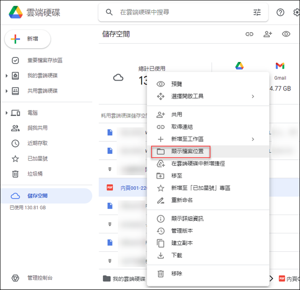Expand 我的雲端硬碟 tree arrow
Image resolution: width=300 pixels, height=290 pixels.
(7, 76)
